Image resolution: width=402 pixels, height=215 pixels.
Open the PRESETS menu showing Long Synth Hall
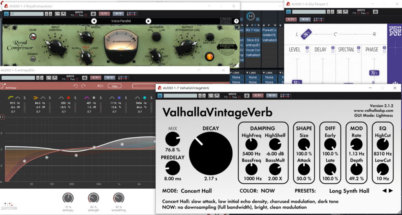pyautogui.click(x=349, y=191)
